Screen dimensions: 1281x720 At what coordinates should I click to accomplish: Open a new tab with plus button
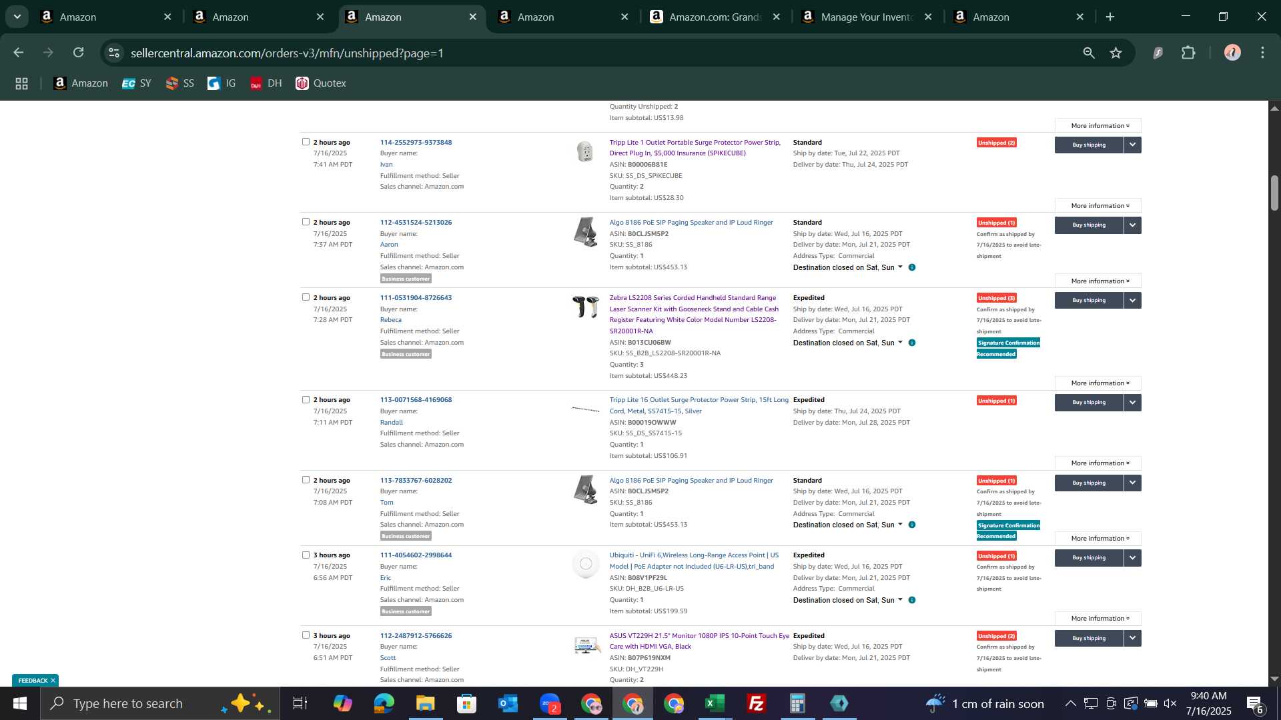(x=1110, y=17)
